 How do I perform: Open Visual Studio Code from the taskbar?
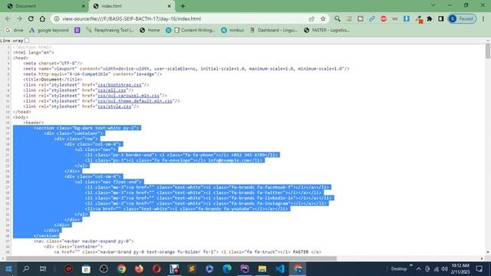(x=280, y=269)
